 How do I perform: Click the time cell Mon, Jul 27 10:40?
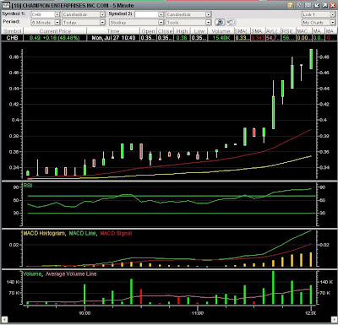113,37
